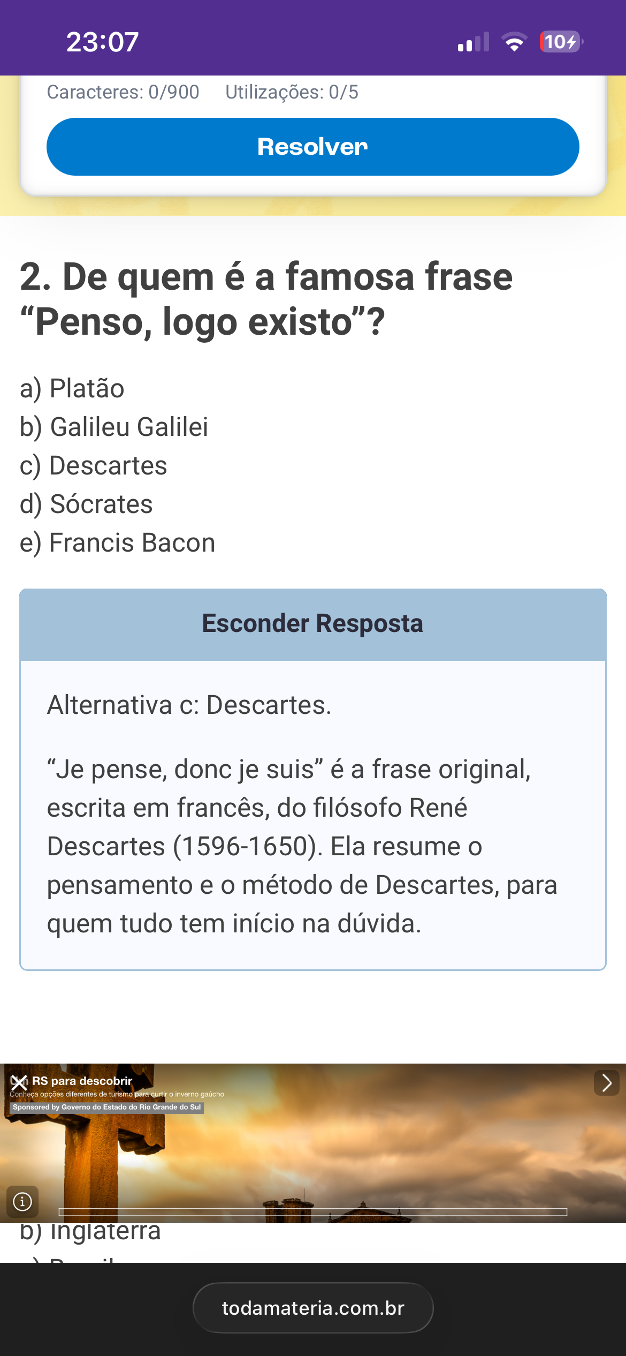
Task: Tap the todamateria.com.br address bar
Action: [x=312, y=1308]
